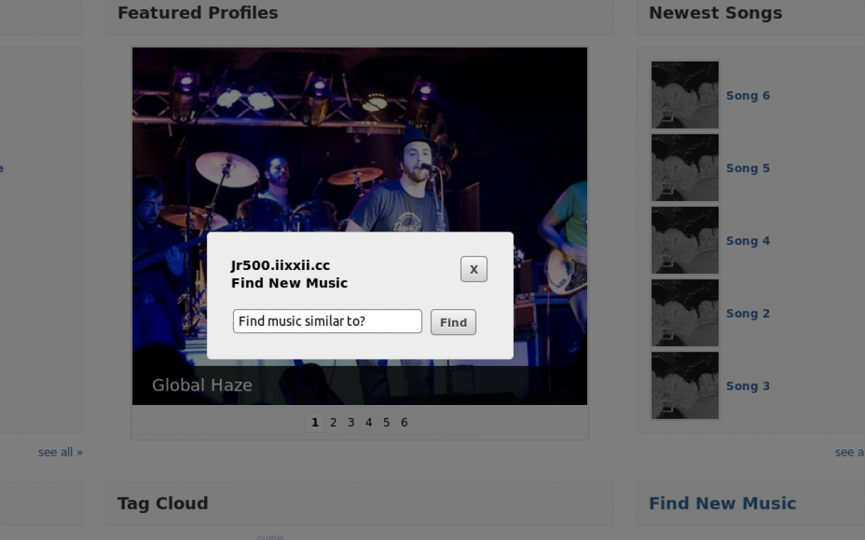This screenshot has width=865, height=540.
Task: Go to featured profile slide 3
Action: (351, 423)
